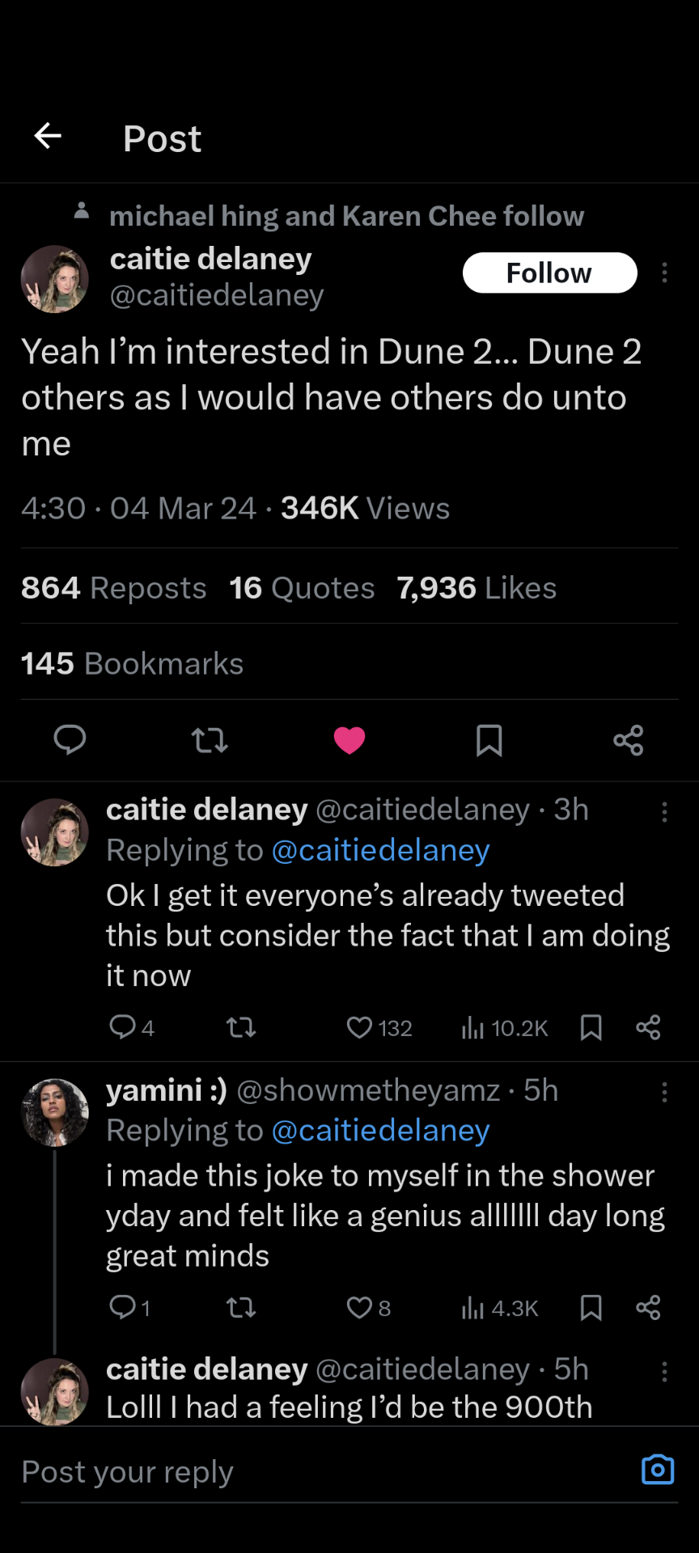Attach a photo with the camera icon
The width and height of the screenshot is (699, 1553).
pos(657,1470)
